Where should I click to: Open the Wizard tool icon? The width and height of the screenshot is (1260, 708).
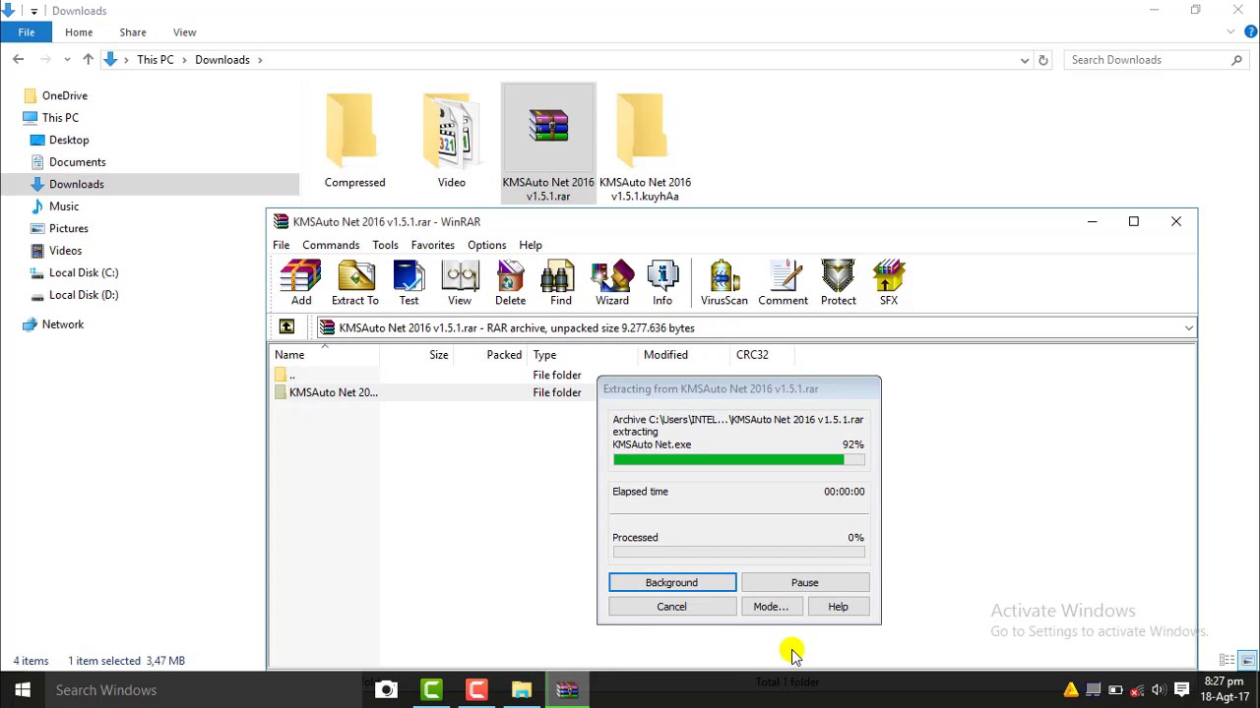pyautogui.click(x=611, y=283)
